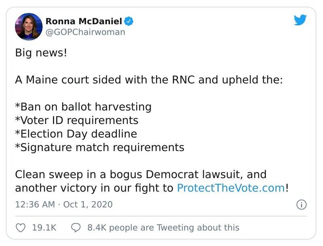This screenshot has height=246, width=323.
Task: Like the tweet with the heart icon
Action: click(21, 228)
